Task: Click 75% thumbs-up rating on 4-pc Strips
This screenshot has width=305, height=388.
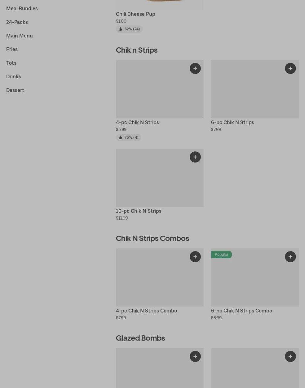Action: click(128, 137)
